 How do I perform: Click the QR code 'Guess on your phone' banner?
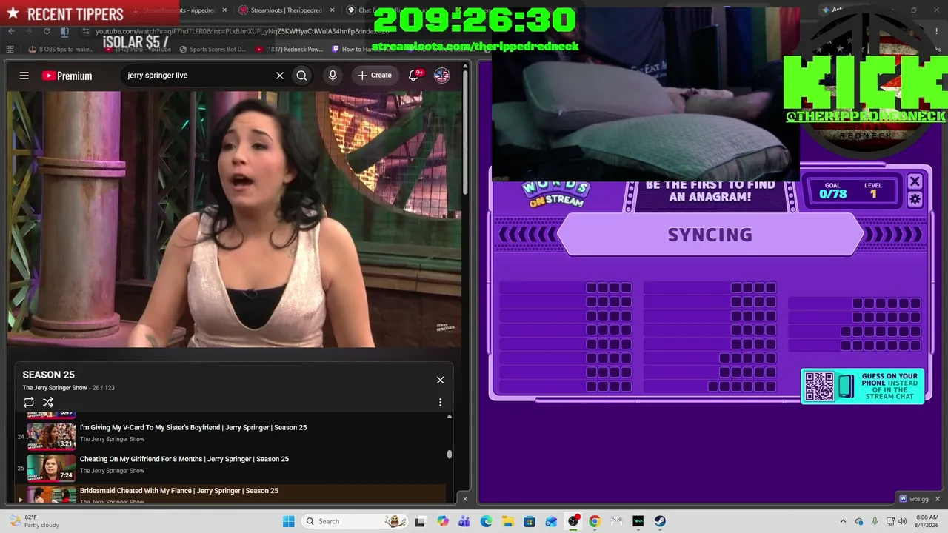[x=863, y=386]
